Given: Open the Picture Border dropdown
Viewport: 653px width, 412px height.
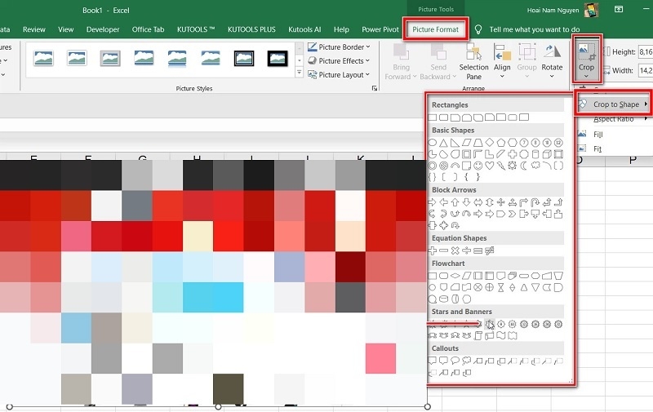Looking at the screenshot, I should click(340, 47).
